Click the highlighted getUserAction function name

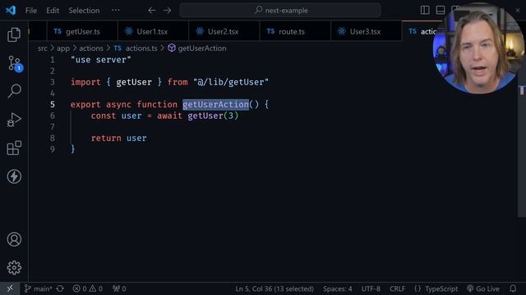(x=215, y=105)
